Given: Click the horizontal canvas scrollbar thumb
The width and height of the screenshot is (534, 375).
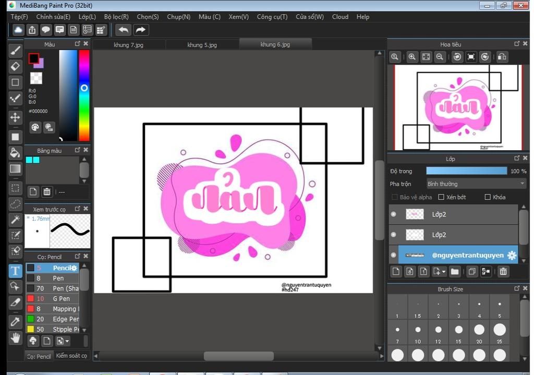Looking at the screenshot, I should point(238,356).
